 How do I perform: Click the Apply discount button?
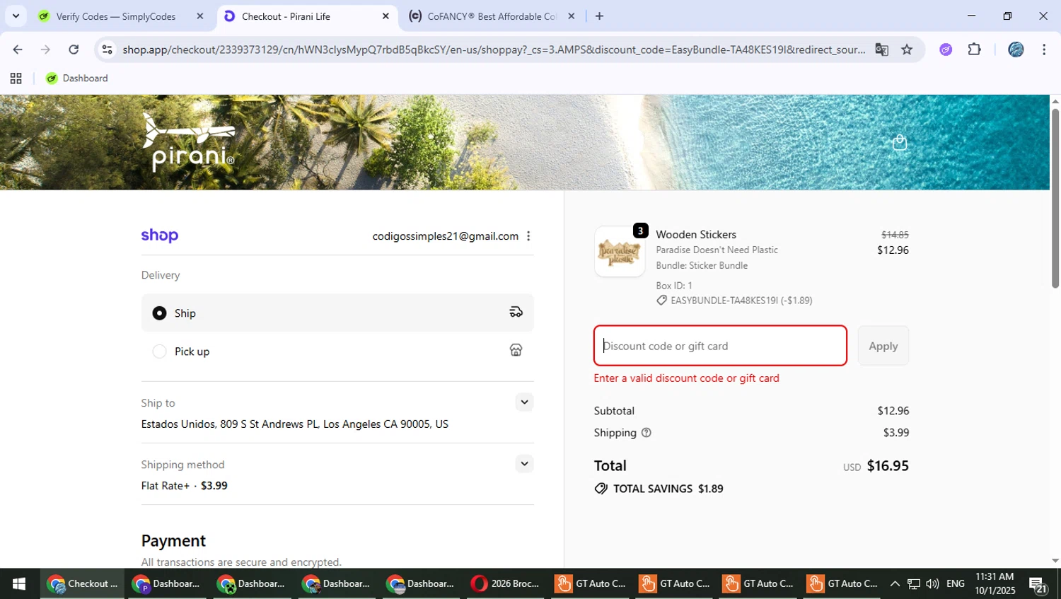tap(883, 346)
